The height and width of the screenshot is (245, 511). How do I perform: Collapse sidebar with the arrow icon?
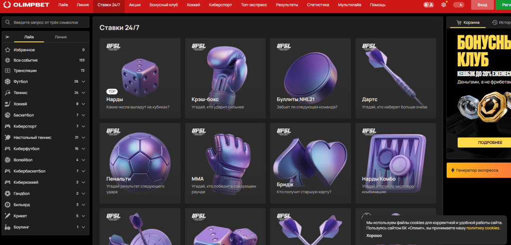point(8,37)
